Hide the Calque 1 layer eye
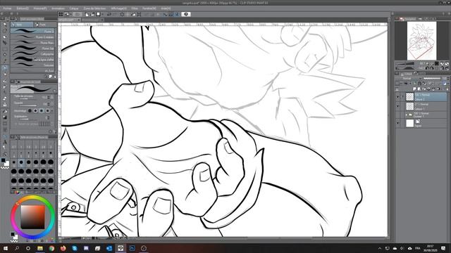Screen dimensions: 451x253 (397, 106)
